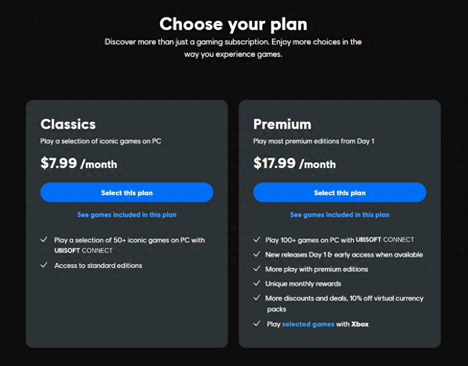Screen dimensions: 468x366
Task: Select the Classics plan button
Action: point(127,193)
